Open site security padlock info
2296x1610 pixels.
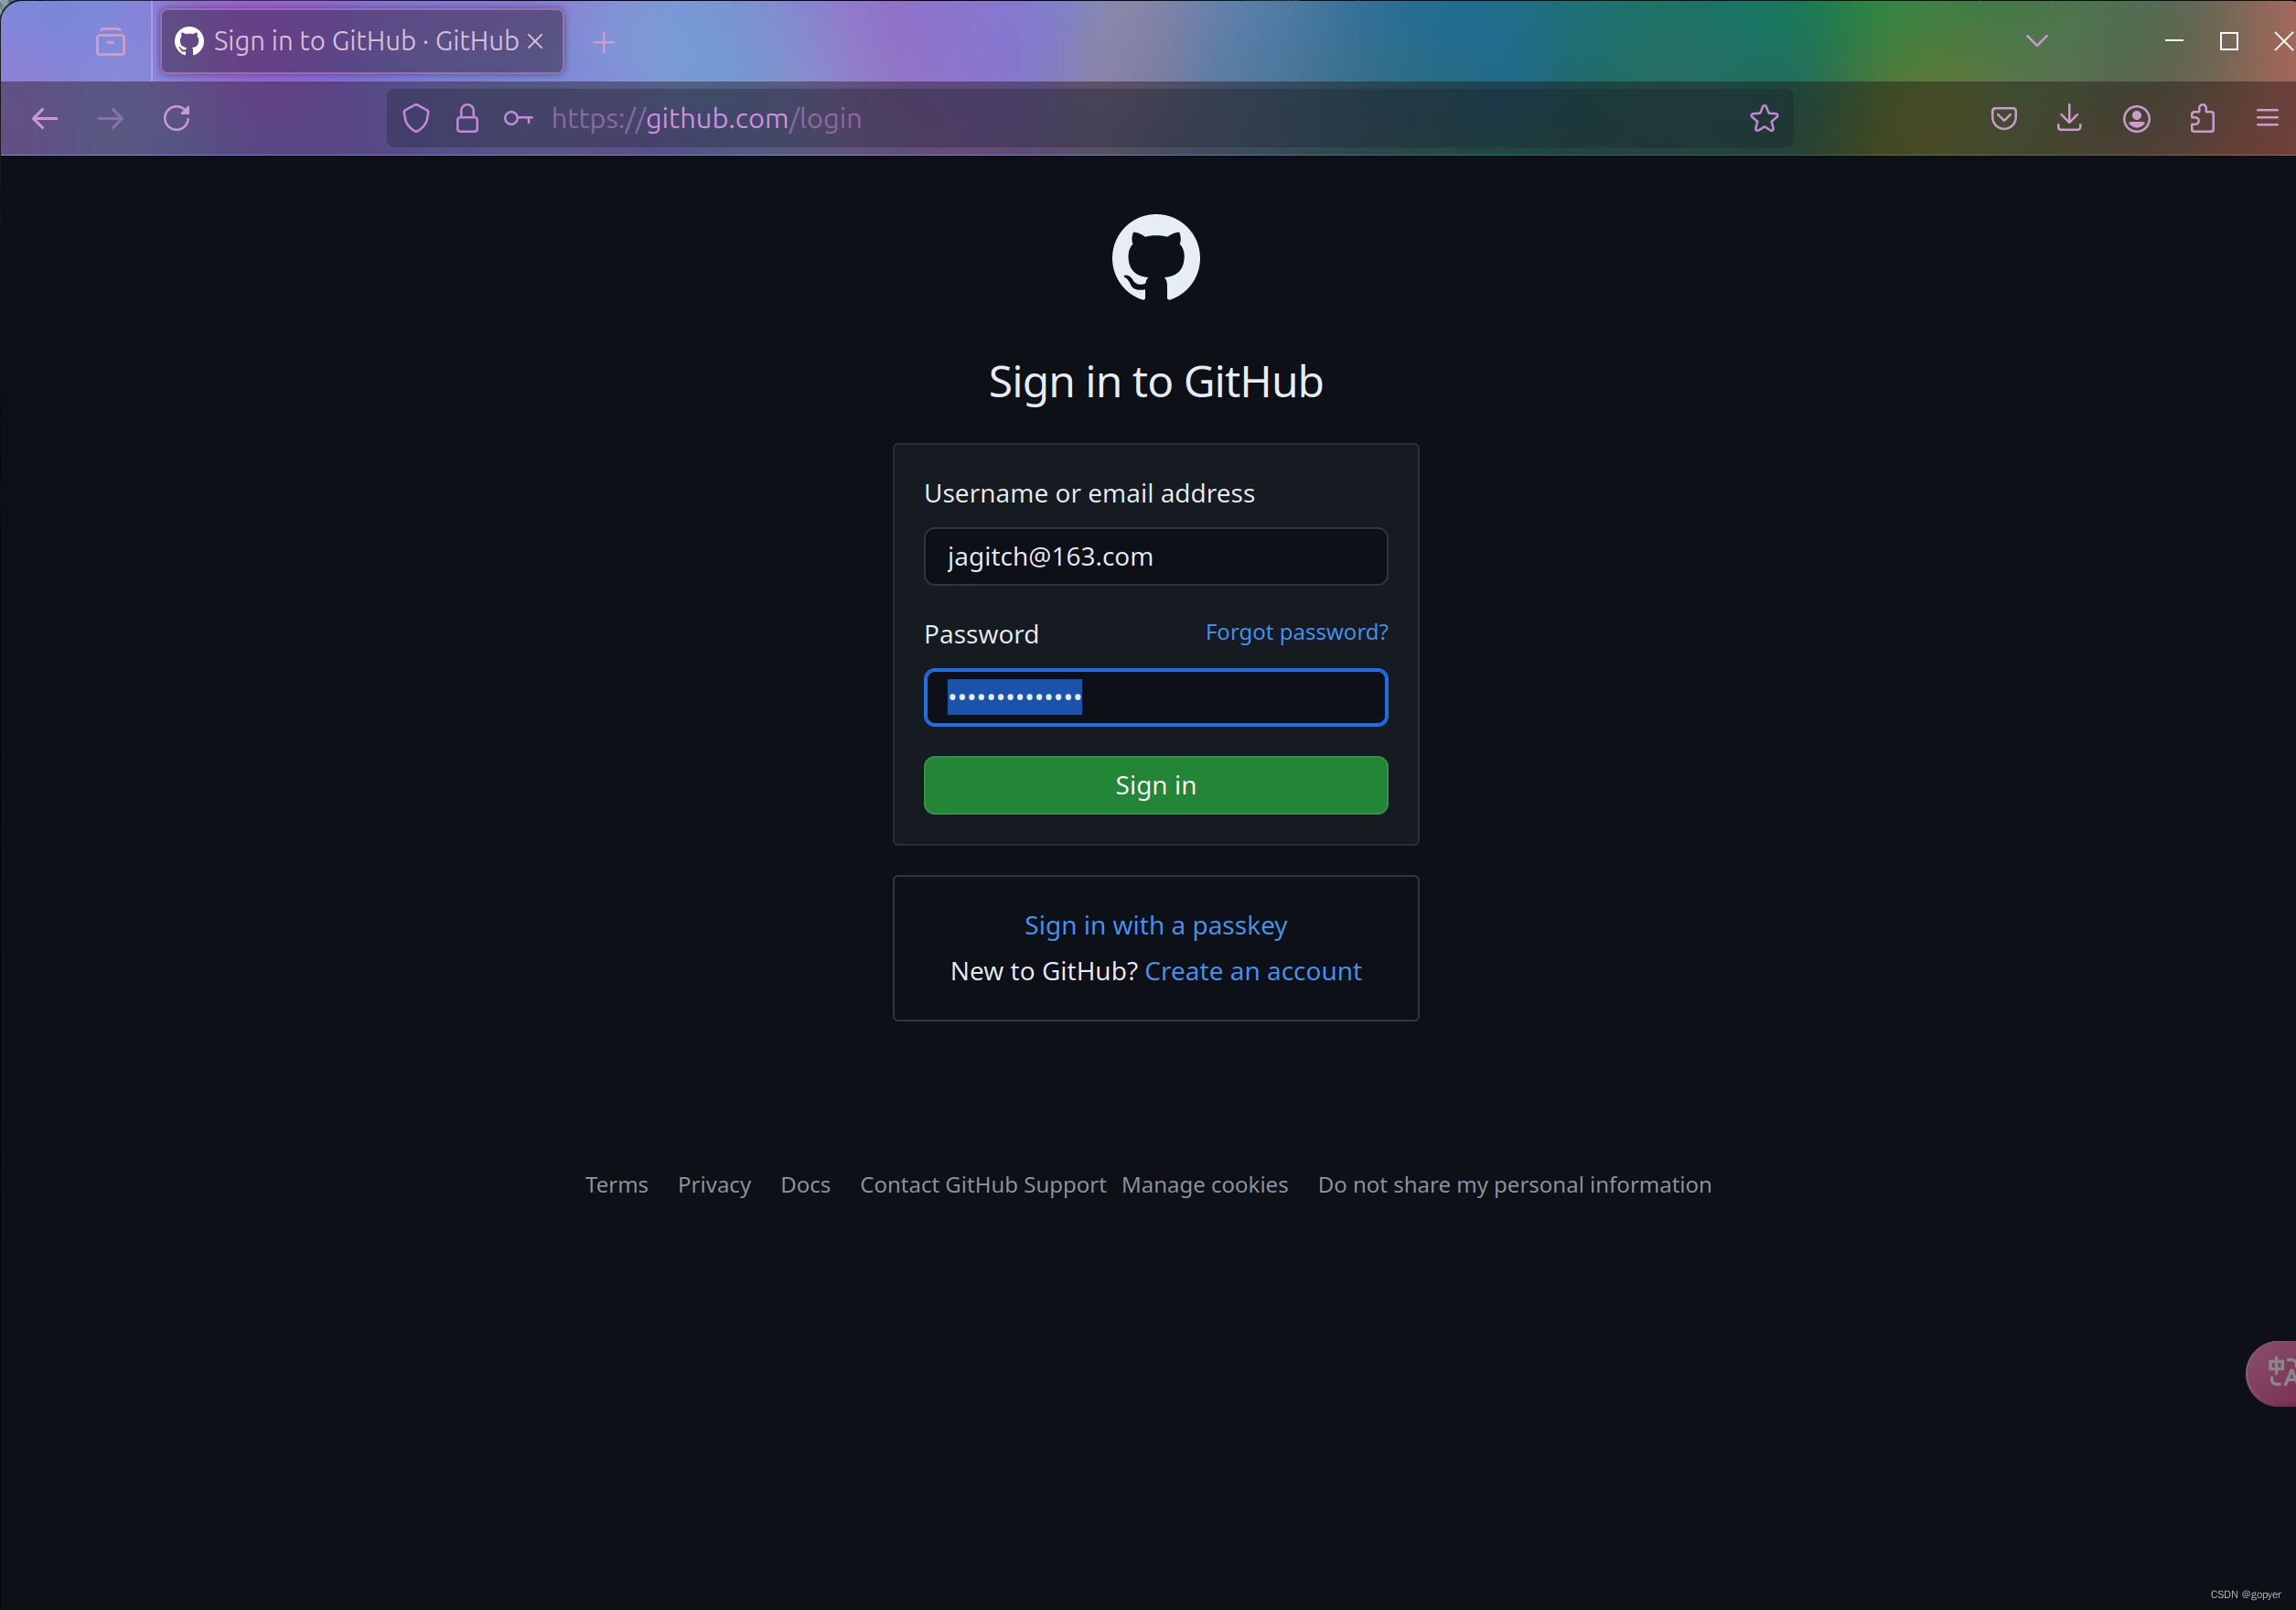click(467, 118)
